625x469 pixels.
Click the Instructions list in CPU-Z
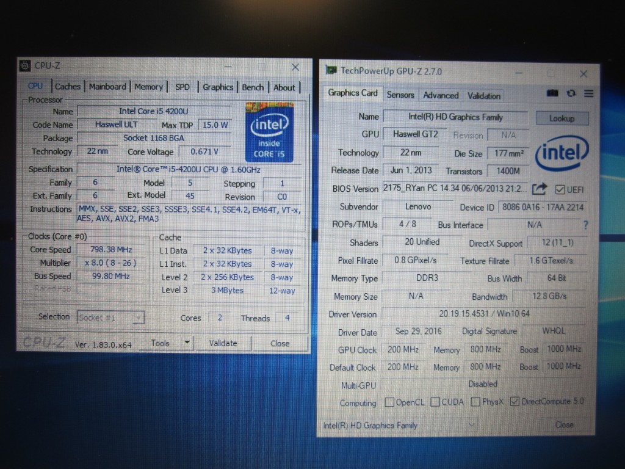tap(189, 214)
